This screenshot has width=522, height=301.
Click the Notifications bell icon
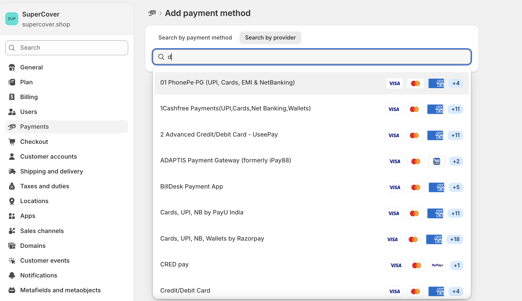(12, 275)
